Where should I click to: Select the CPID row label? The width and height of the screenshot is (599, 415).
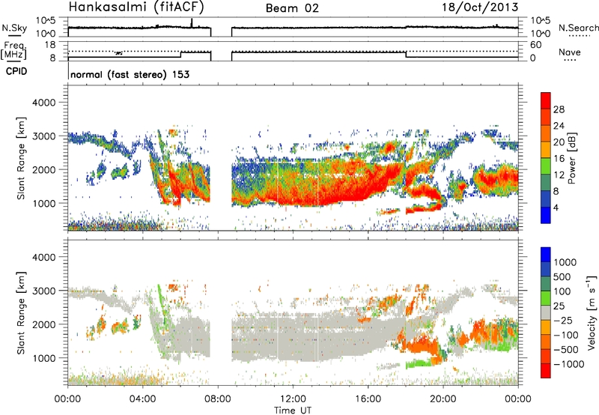[16, 71]
